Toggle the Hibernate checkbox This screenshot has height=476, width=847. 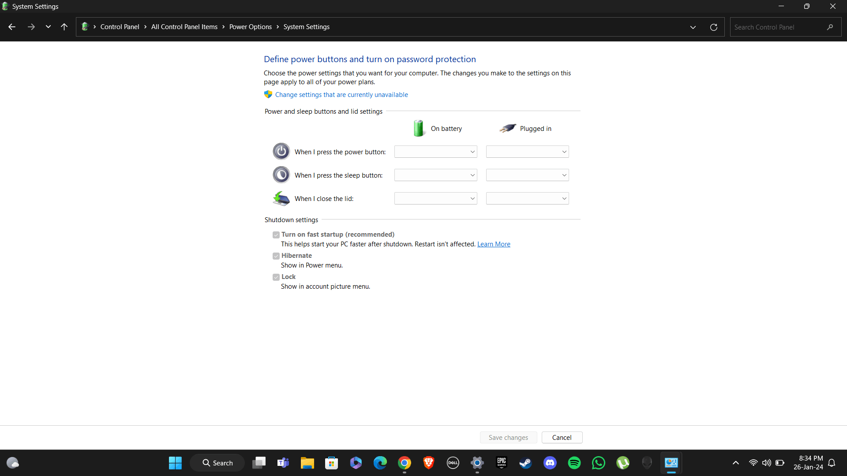(276, 256)
